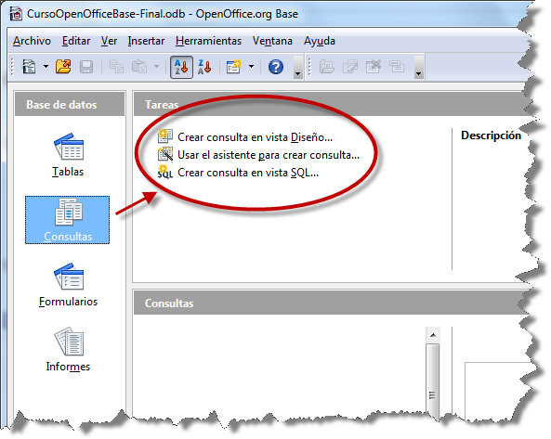
Task: Click the New Database document icon
Action: click(x=29, y=66)
